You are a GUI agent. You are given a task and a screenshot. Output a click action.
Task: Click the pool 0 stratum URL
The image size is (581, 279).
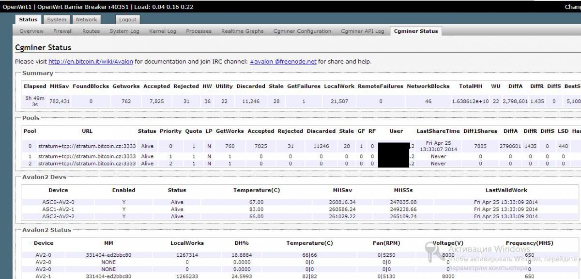(x=87, y=146)
